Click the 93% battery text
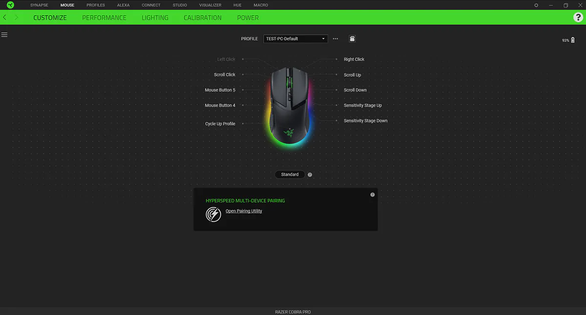The image size is (586, 315). (565, 41)
